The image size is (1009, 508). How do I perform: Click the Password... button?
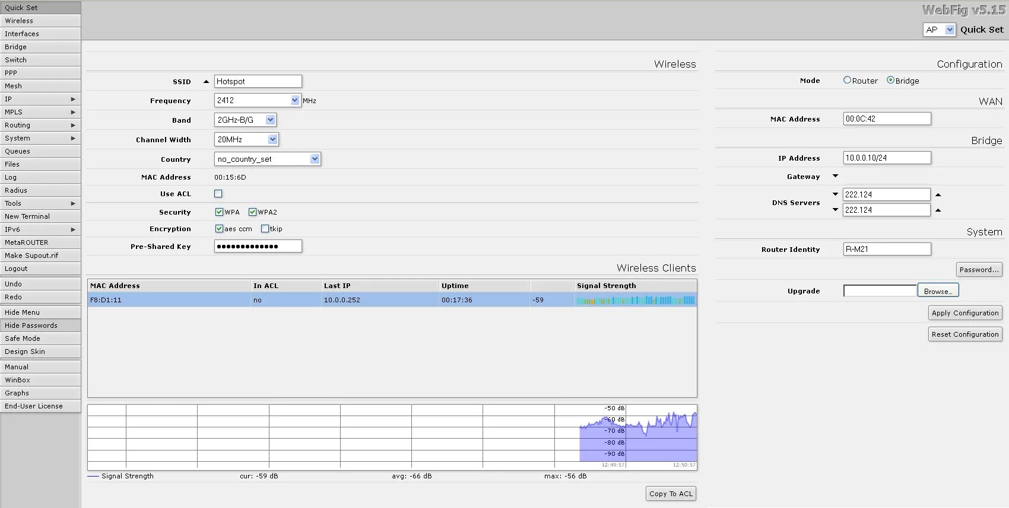click(979, 270)
